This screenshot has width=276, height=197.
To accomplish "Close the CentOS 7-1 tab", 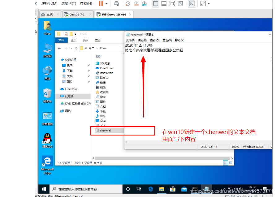I will click(x=90, y=15).
